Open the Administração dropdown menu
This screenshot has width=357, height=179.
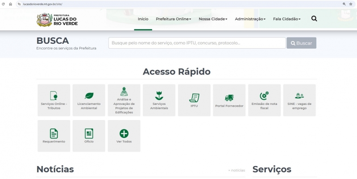pos(250,19)
